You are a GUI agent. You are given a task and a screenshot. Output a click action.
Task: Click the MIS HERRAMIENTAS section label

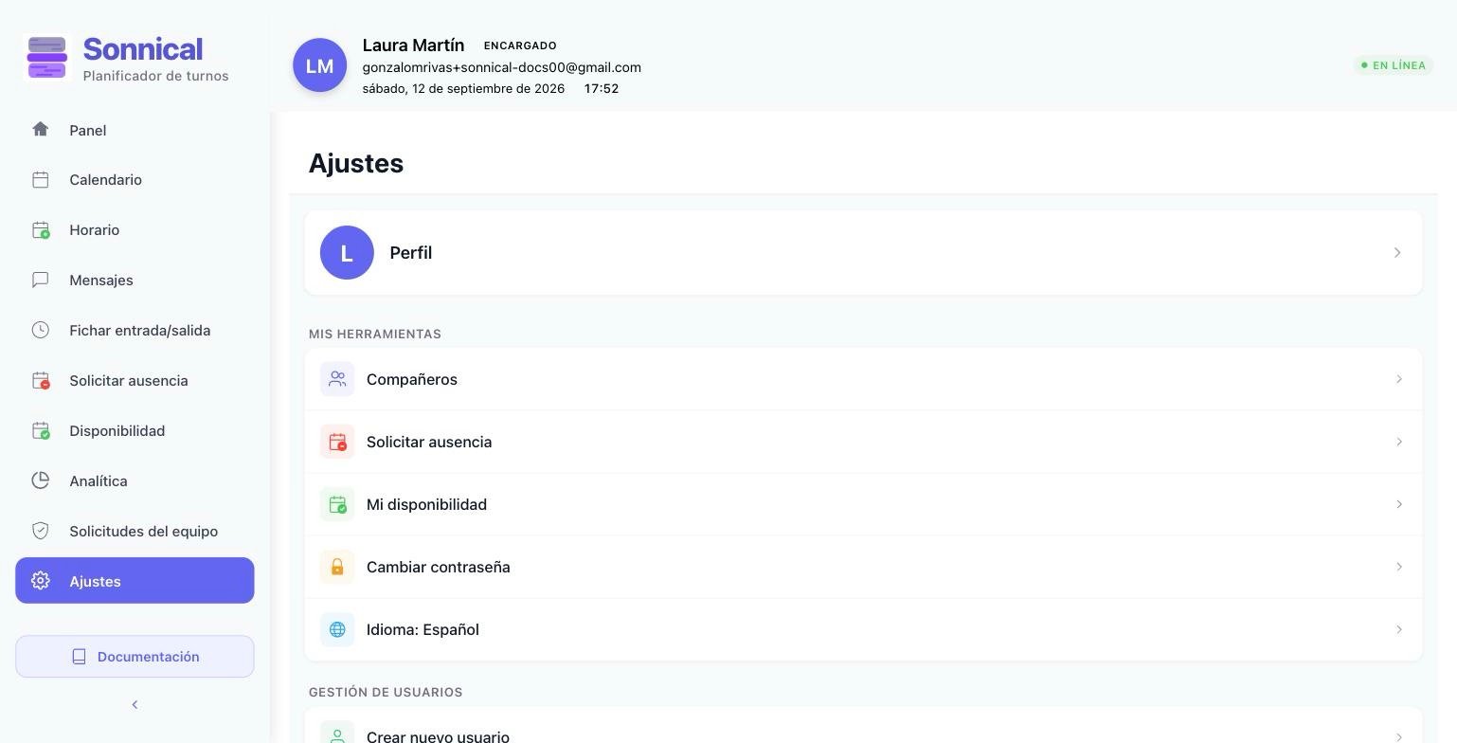tap(375, 334)
